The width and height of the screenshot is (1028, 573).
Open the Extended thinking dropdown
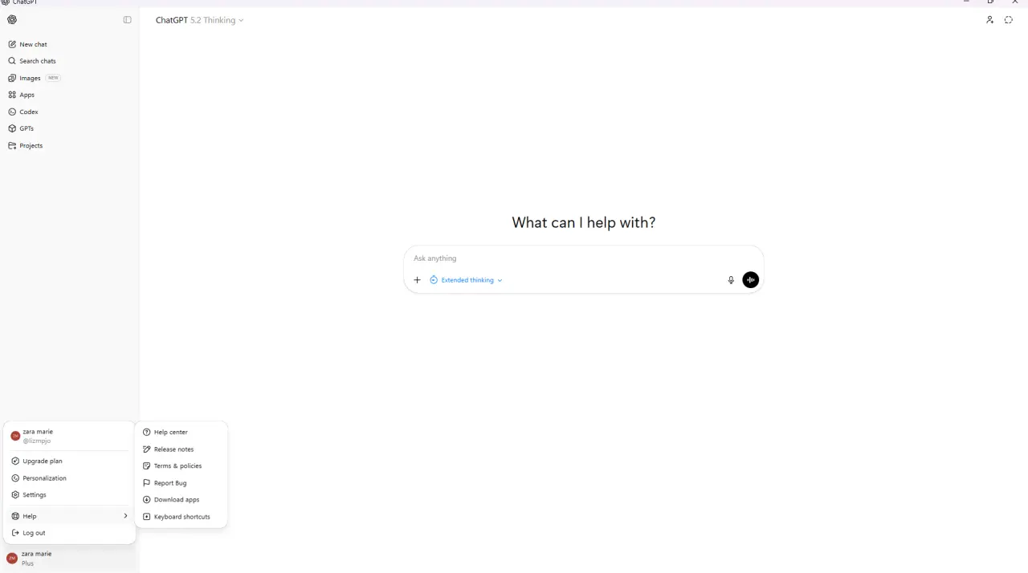(466, 280)
